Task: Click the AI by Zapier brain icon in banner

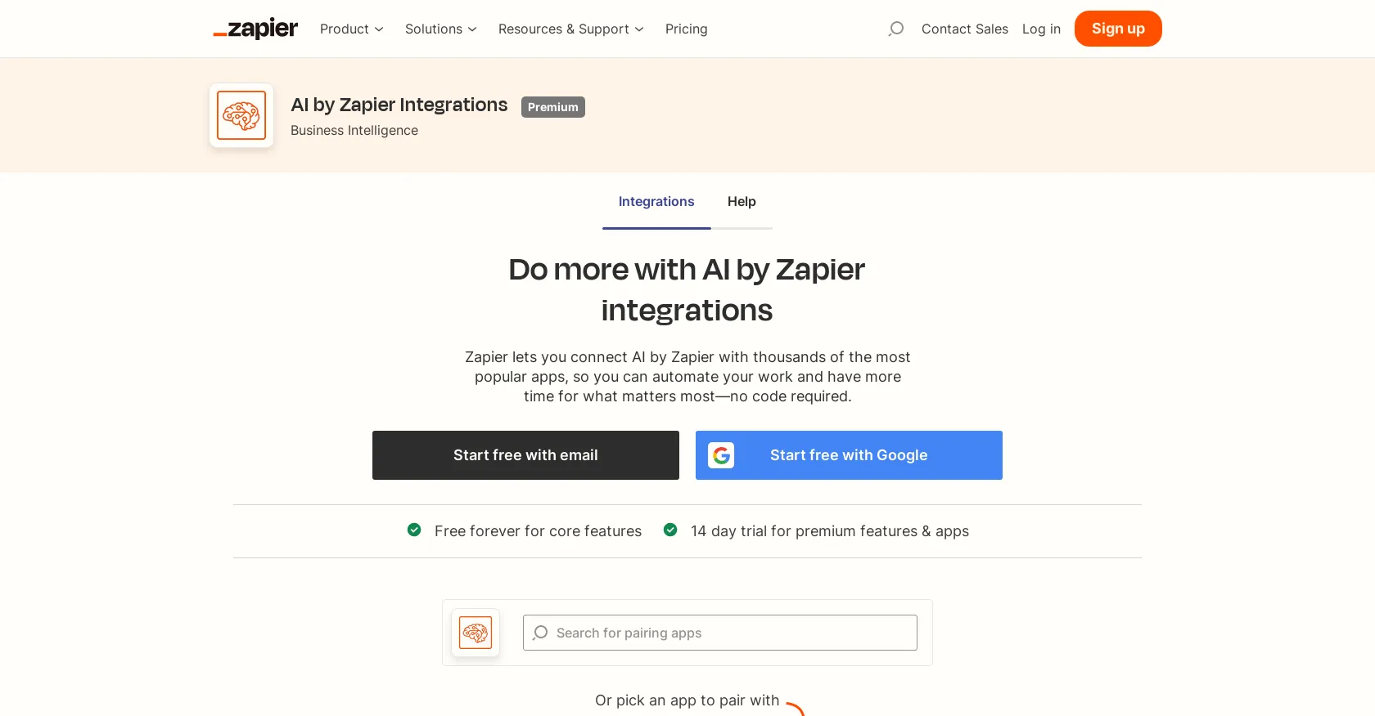Action: tap(241, 115)
